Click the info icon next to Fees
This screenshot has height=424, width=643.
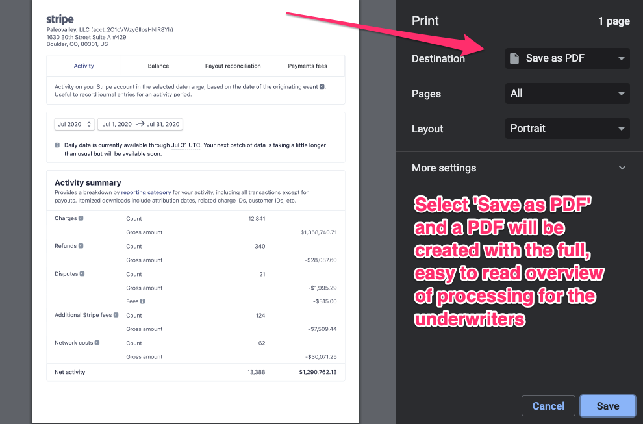[143, 301]
